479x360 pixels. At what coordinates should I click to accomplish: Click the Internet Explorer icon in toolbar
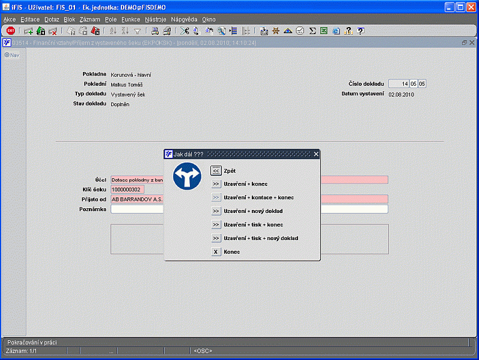(336, 31)
